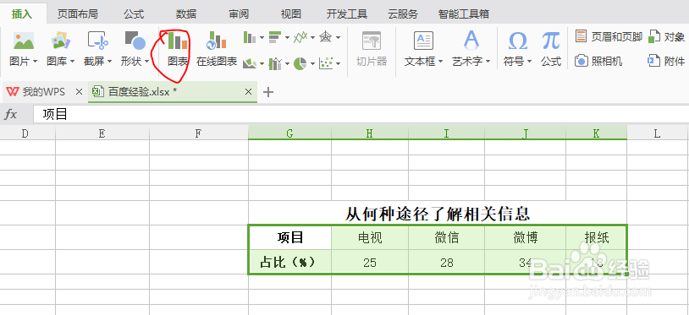Switch to the Data (数据) tab
The width and height of the screenshot is (689, 315).
click(x=186, y=14)
